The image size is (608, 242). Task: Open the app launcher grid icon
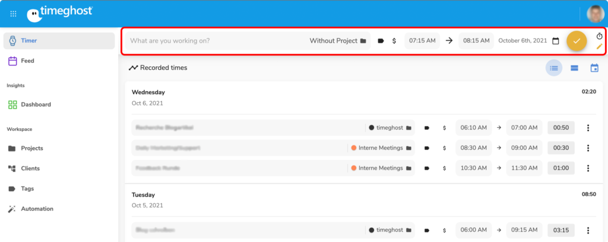13,14
